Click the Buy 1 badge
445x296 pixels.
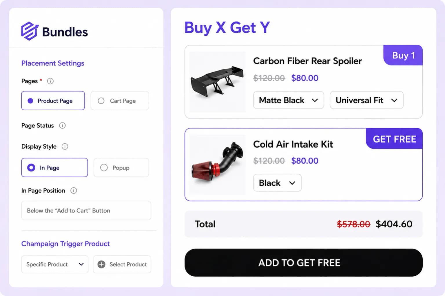[403, 55]
